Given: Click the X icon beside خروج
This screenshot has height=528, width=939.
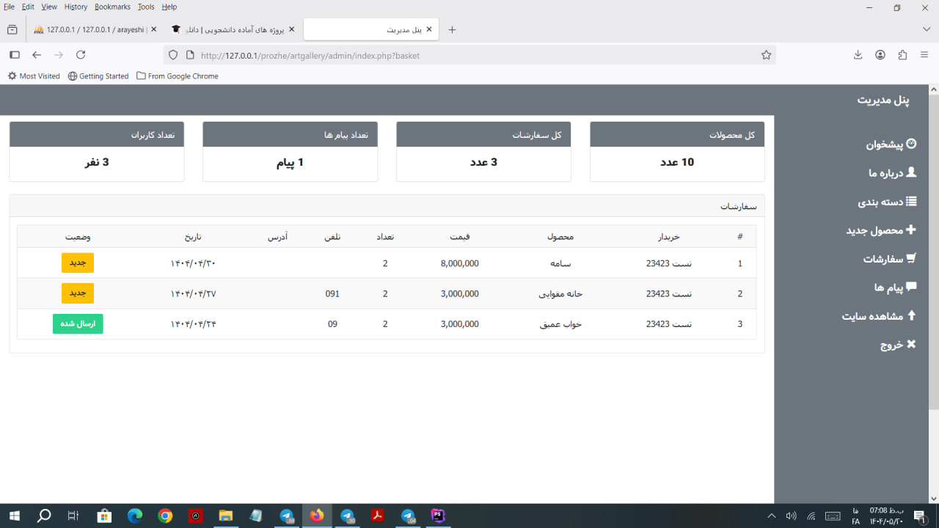Looking at the screenshot, I should [911, 344].
